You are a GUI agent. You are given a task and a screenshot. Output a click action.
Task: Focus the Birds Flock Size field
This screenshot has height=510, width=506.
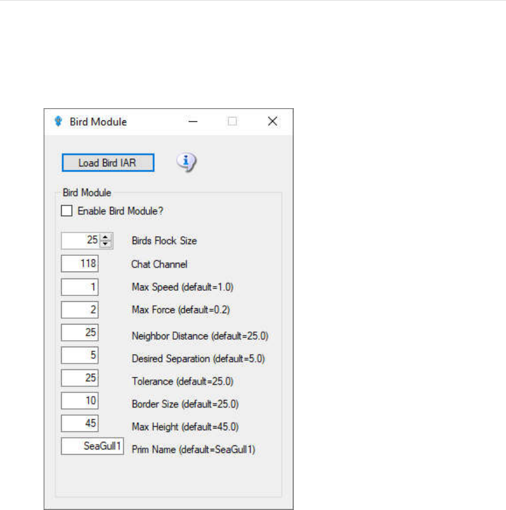pos(80,241)
